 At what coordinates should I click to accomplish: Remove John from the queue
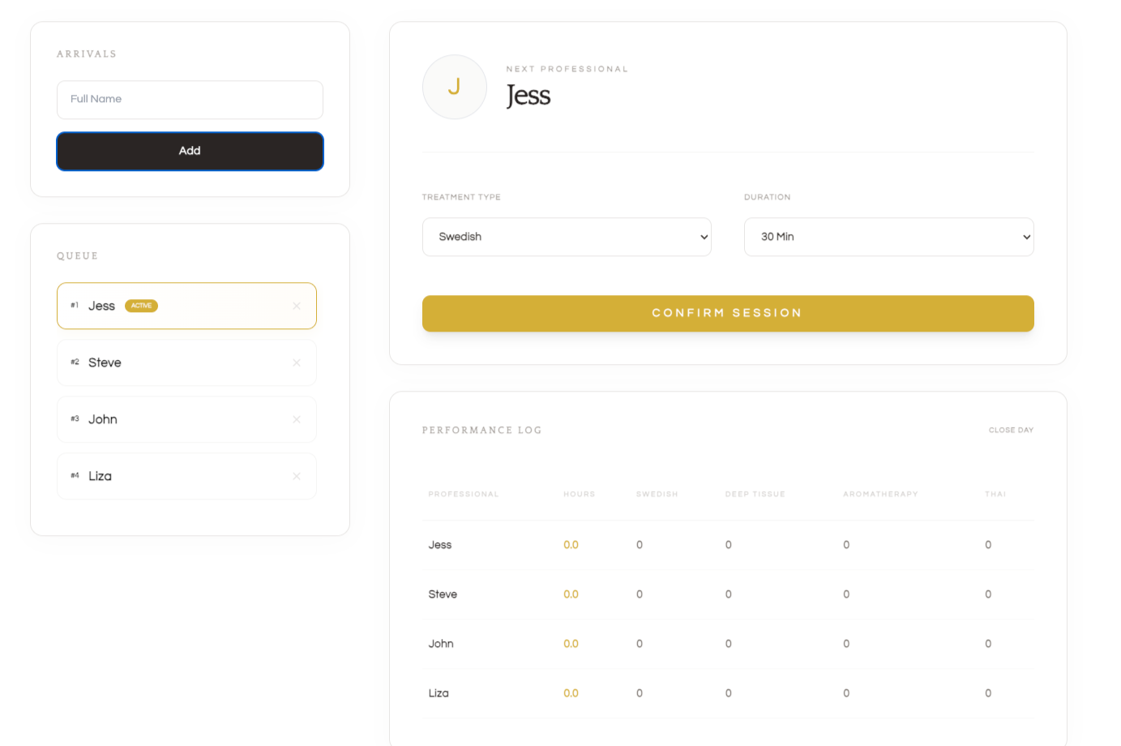tap(296, 419)
